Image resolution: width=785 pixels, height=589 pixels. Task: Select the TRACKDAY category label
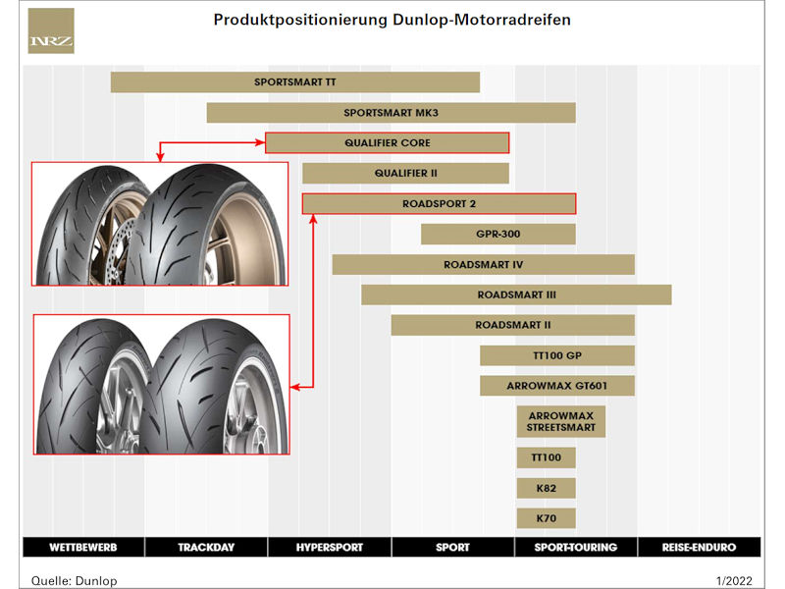(x=206, y=547)
